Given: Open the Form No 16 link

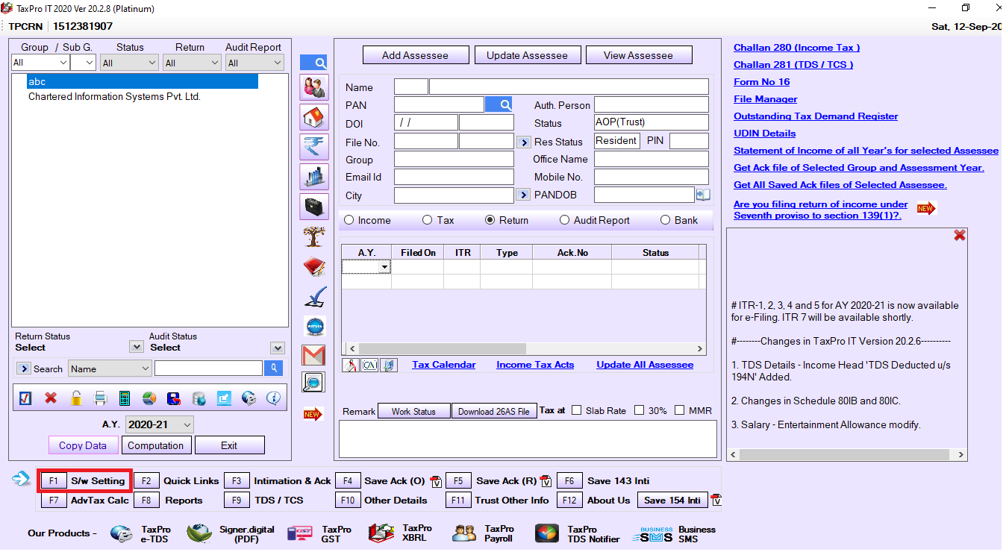Looking at the screenshot, I should tap(761, 82).
